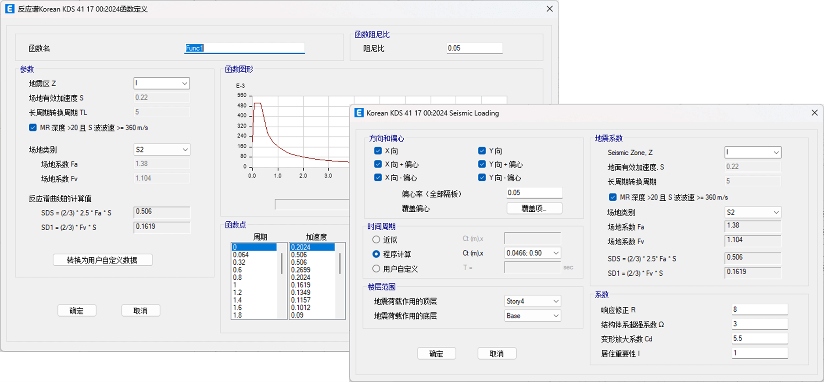Expand the 场地类别 S2 dropdown in function dialog
Image resolution: width=824 pixels, height=382 pixels.
(162, 150)
